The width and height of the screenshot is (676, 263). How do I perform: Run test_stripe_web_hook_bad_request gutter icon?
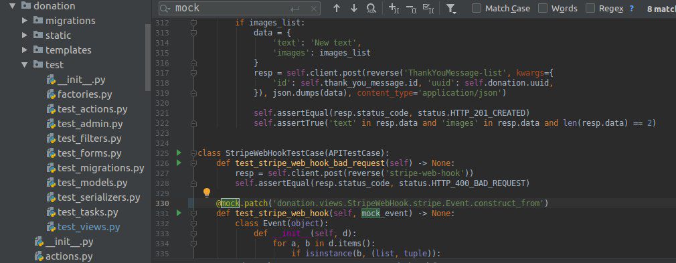(179, 163)
